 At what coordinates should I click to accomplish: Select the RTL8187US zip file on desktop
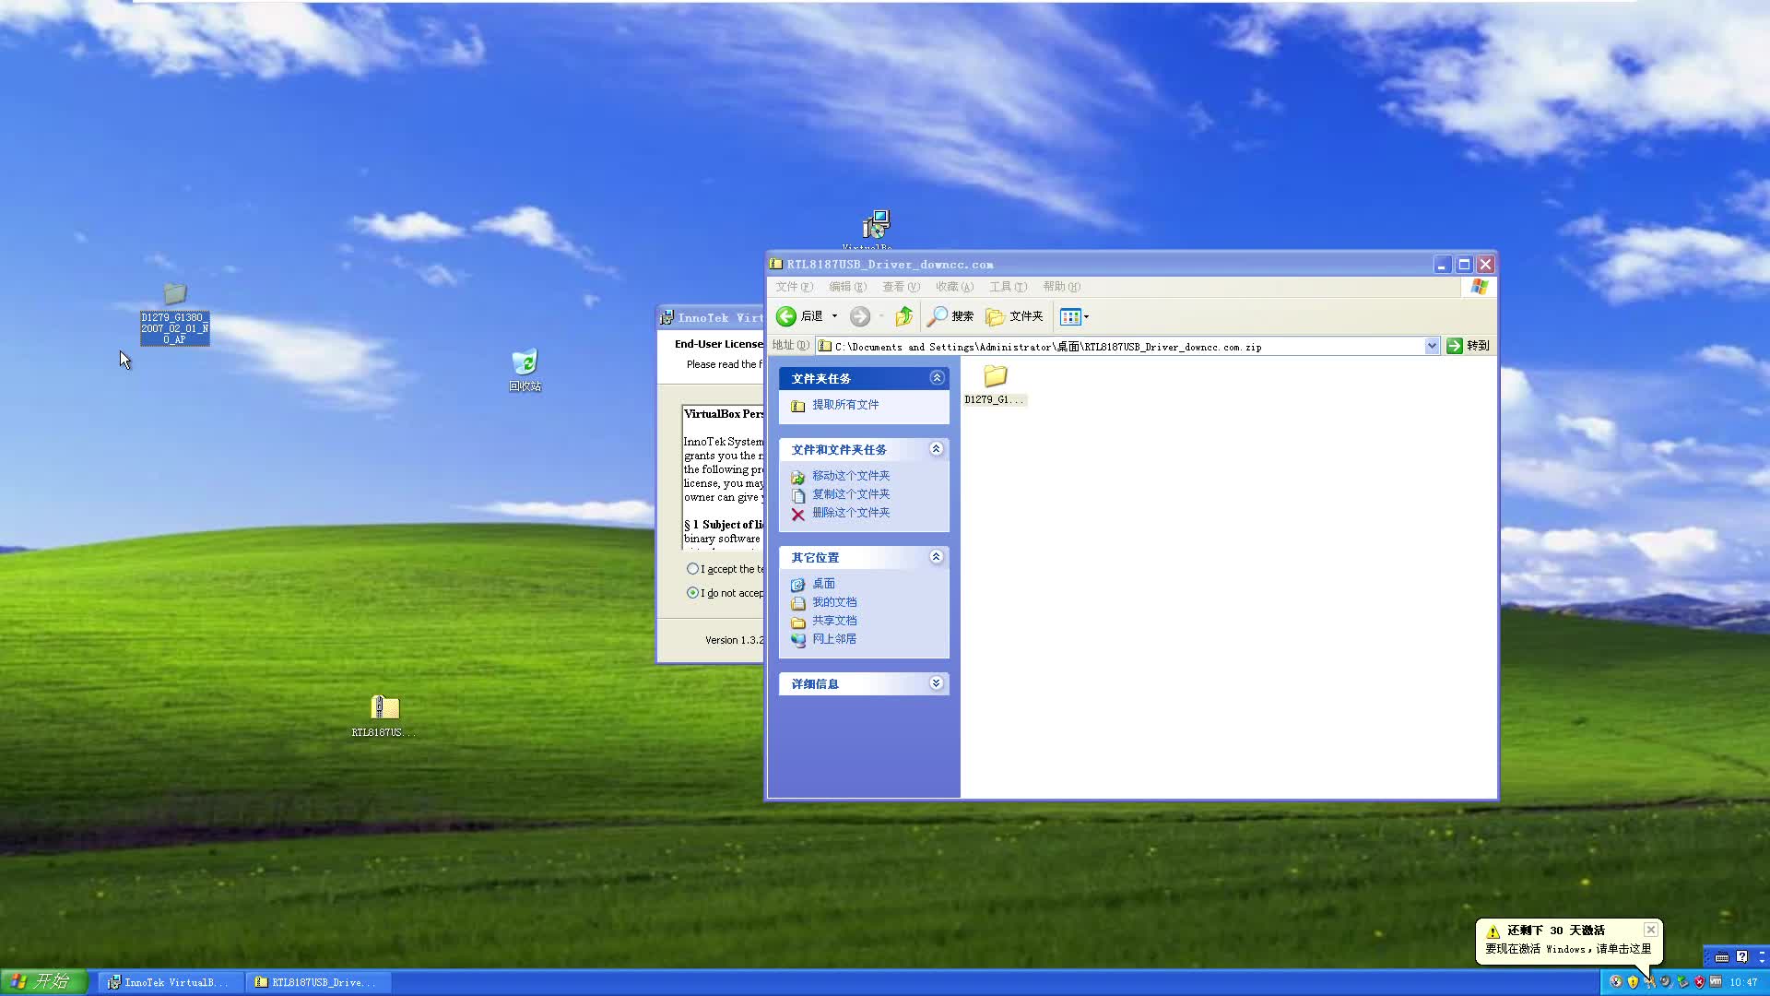pos(384,716)
